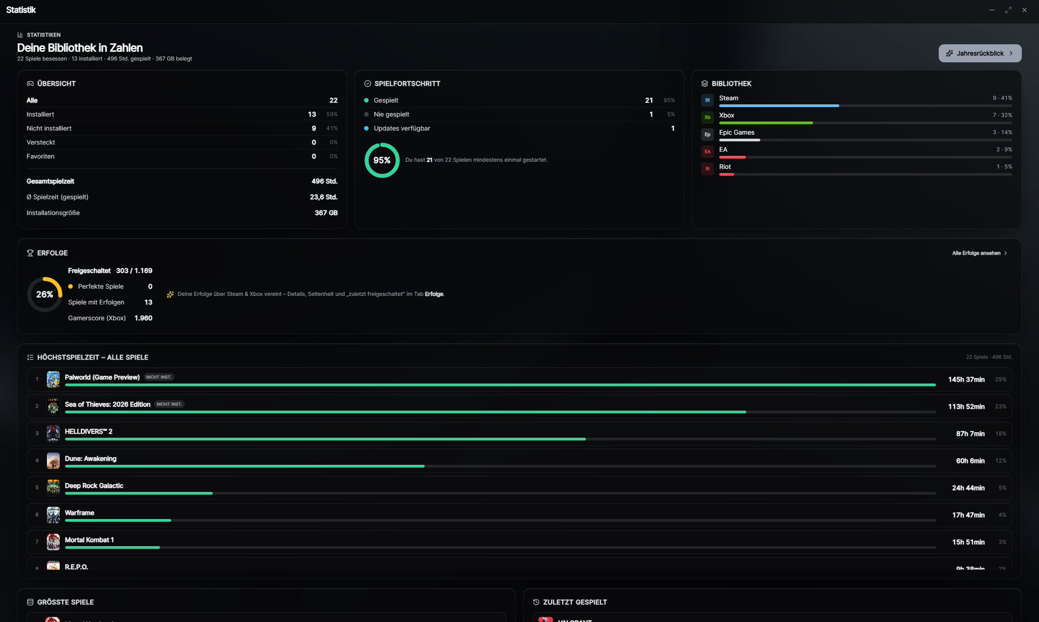Select the 'R.E.P.O.' game title
The height and width of the screenshot is (622, 1039).
76,566
